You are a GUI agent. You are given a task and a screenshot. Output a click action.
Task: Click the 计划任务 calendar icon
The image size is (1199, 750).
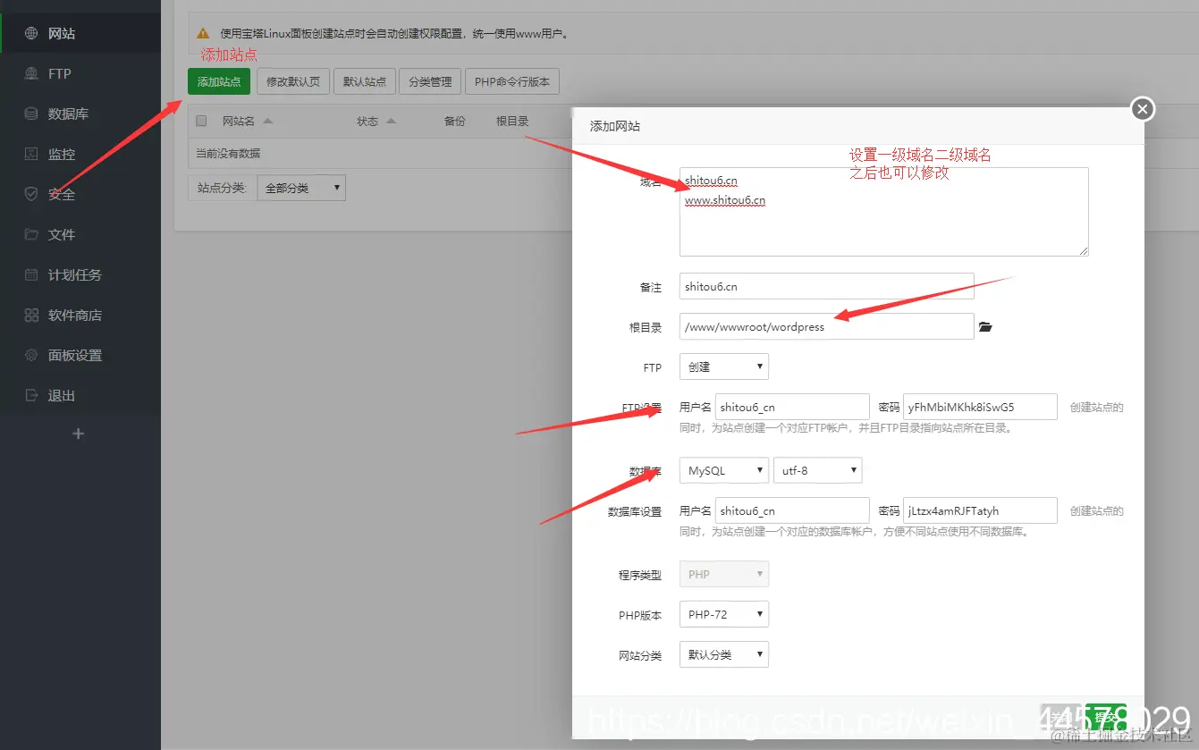coord(31,275)
